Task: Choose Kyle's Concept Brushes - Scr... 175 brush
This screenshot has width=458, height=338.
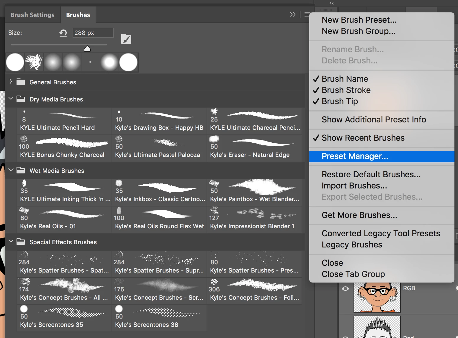Action: click(159, 291)
